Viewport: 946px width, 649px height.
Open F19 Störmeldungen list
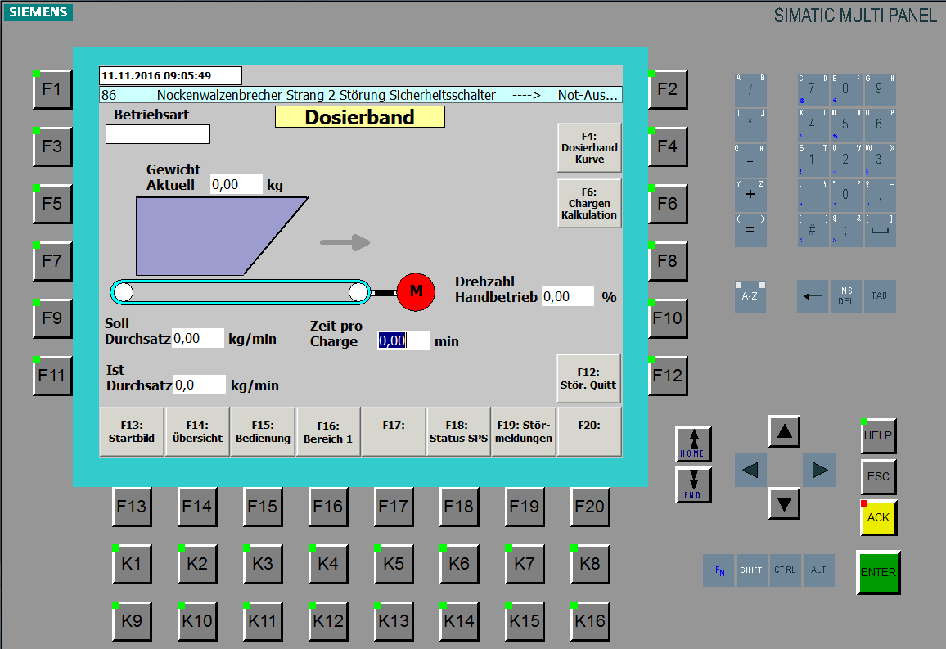pos(524,431)
